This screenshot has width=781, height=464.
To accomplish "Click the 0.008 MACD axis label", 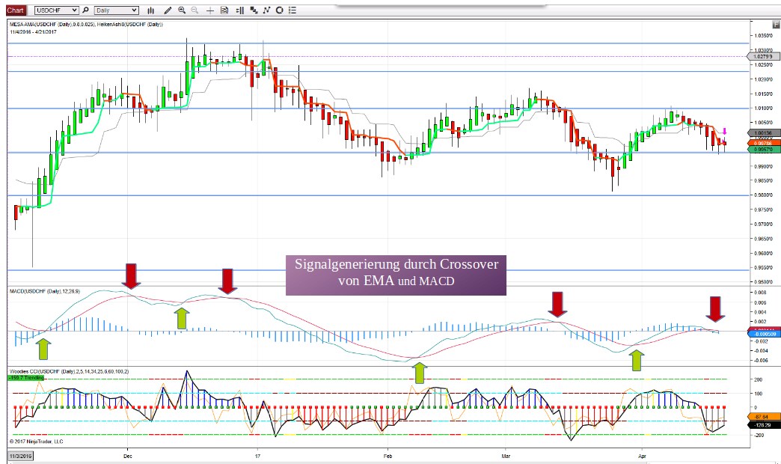I will coord(761,293).
